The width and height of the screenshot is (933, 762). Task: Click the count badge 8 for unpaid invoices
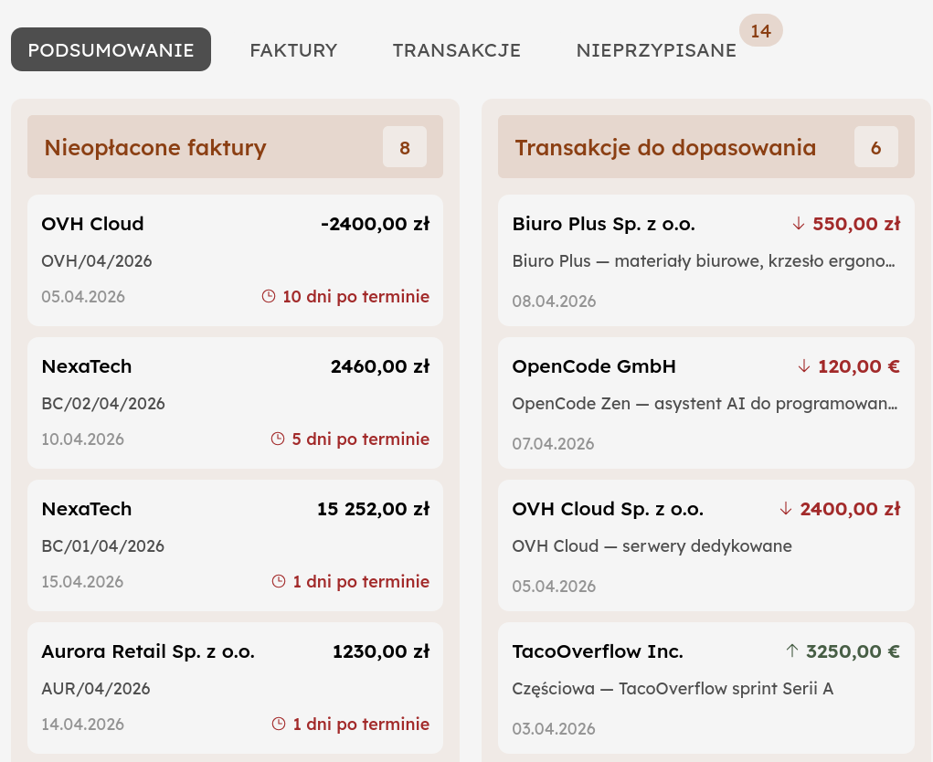pos(405,147)
